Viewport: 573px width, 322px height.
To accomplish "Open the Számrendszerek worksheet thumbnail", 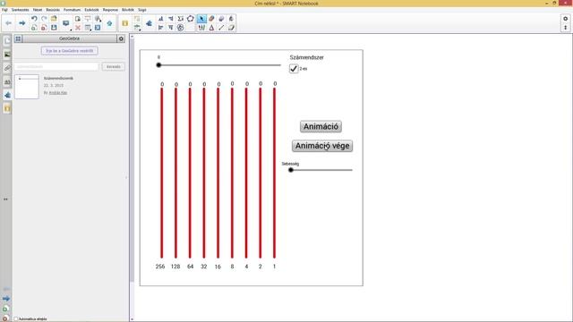I will tap(27, 87).
